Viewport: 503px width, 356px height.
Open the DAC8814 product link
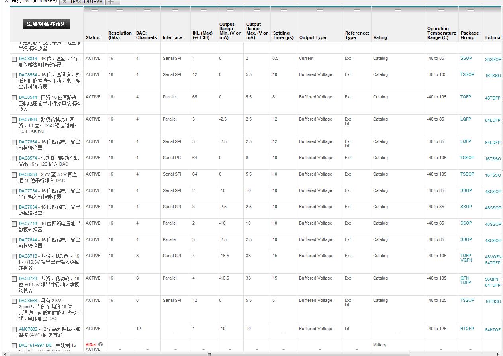coord(28,59)
